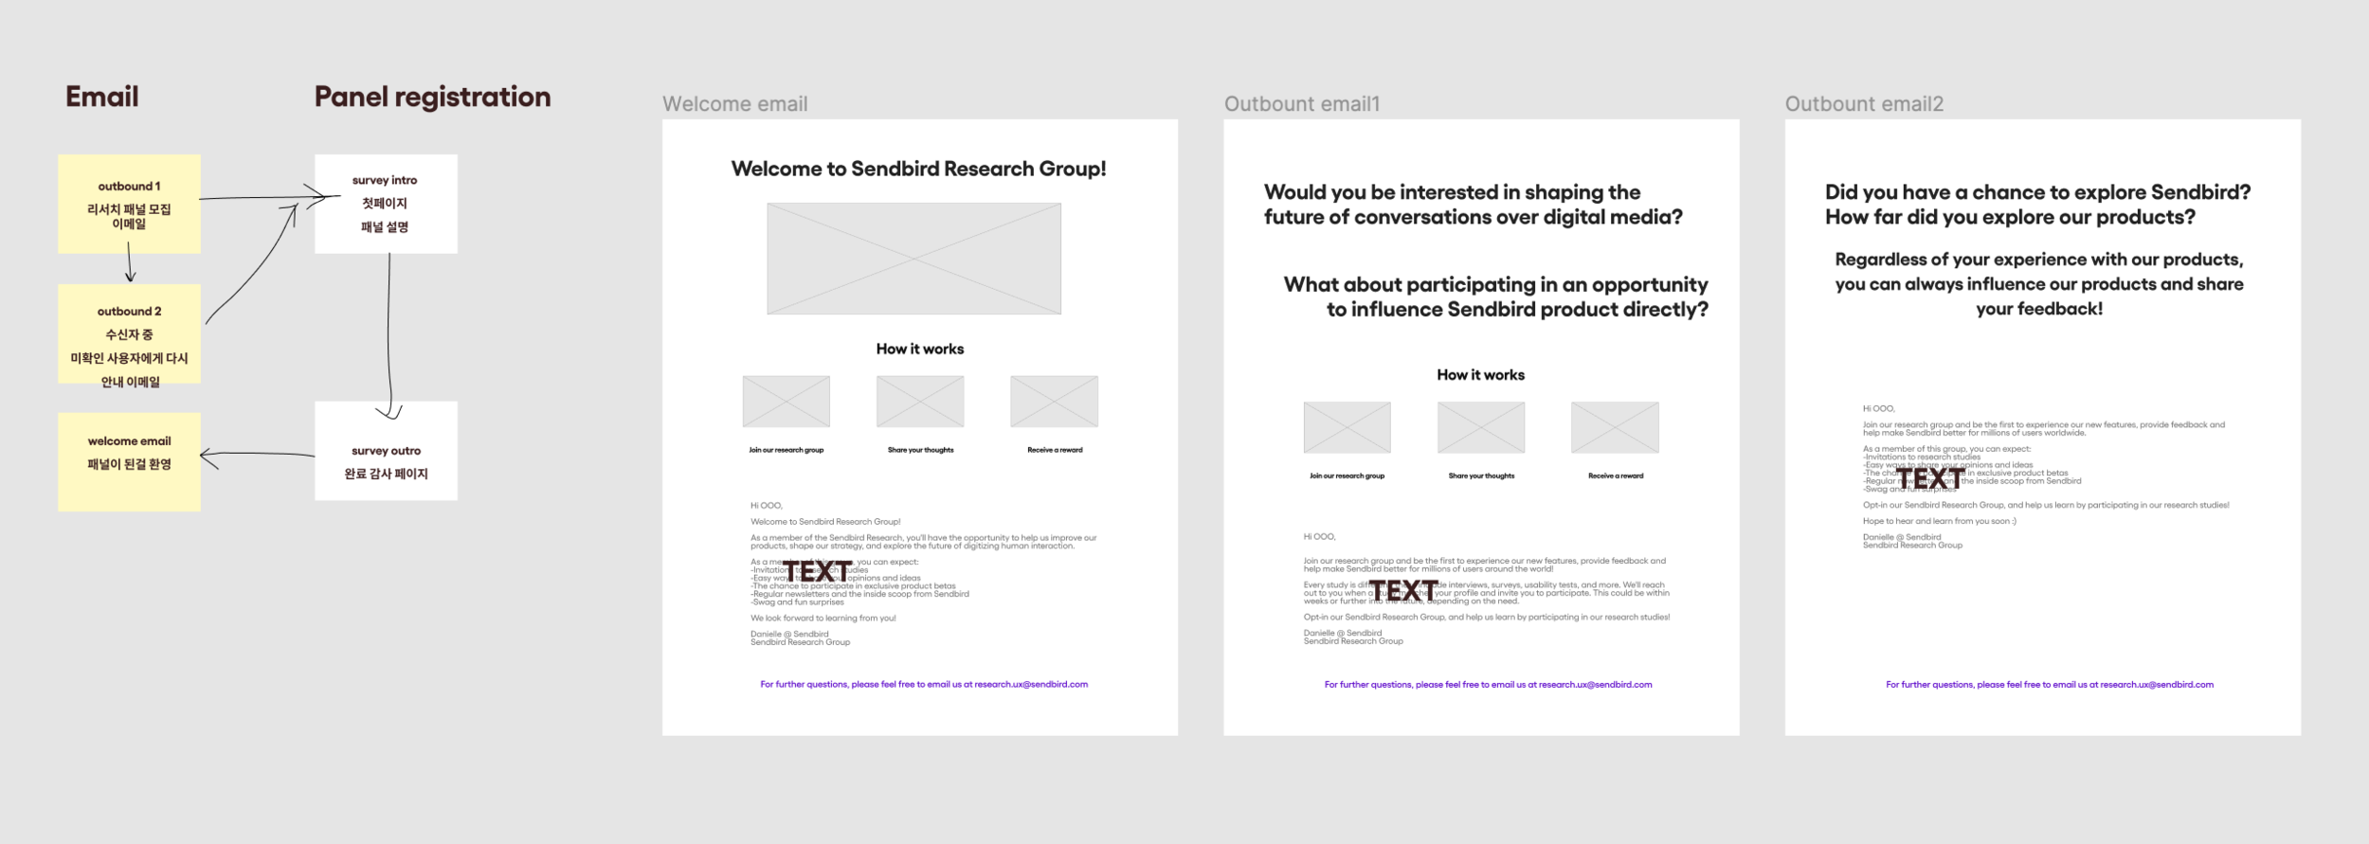Click "Receive a reward" caption in Welcome email
Screen dimensions: 2369x844
[1055, 450]
